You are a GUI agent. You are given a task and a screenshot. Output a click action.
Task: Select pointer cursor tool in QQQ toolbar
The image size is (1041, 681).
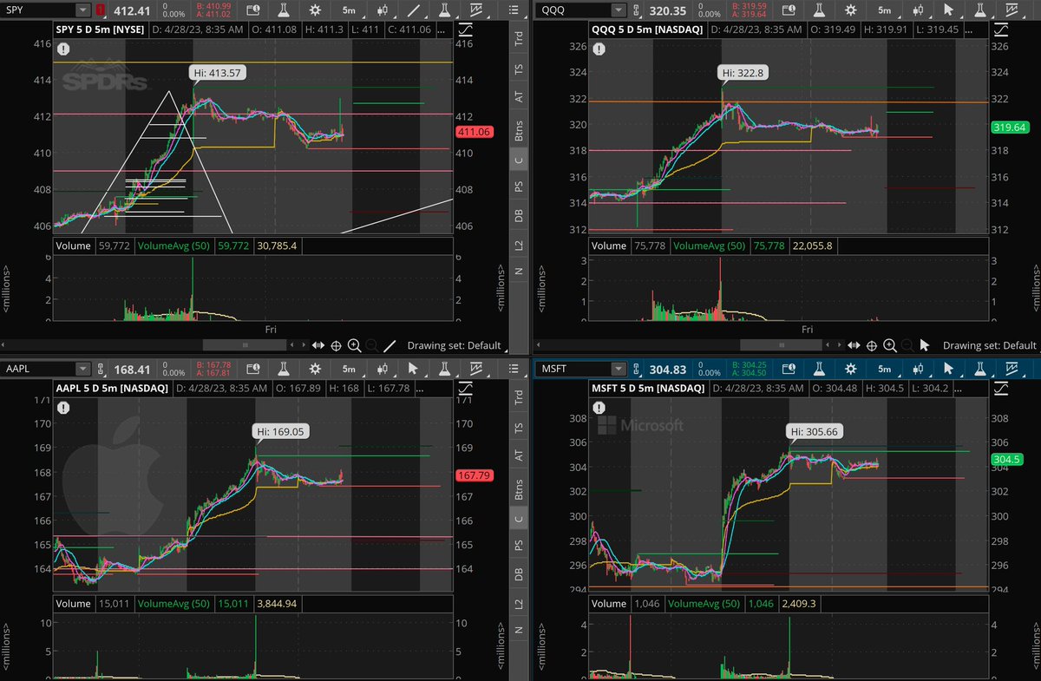(x=947, y=10)
